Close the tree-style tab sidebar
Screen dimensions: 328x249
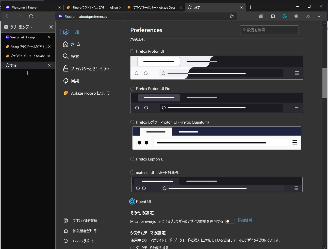(x=51, y=27)
